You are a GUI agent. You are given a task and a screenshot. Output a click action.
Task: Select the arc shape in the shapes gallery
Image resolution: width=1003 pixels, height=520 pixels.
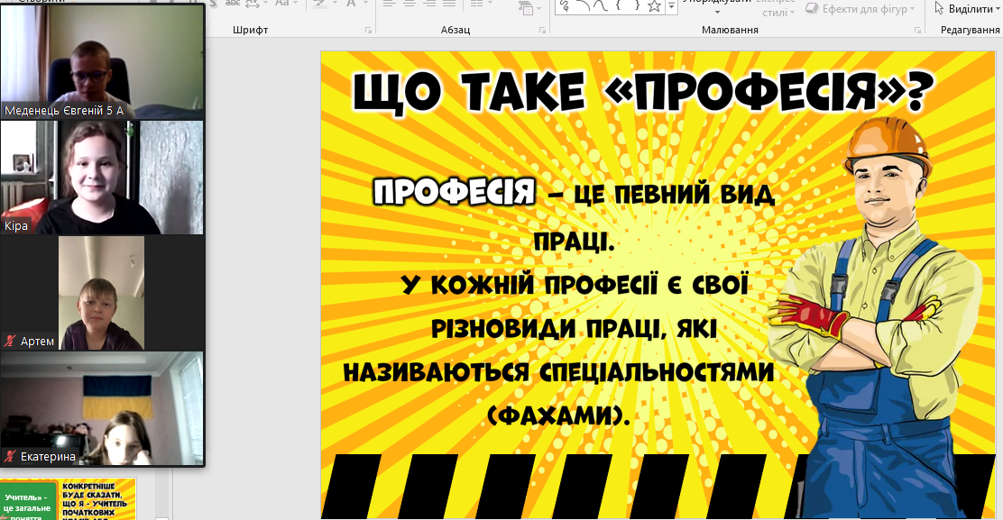pyautogui.click(x=583, y=5)
